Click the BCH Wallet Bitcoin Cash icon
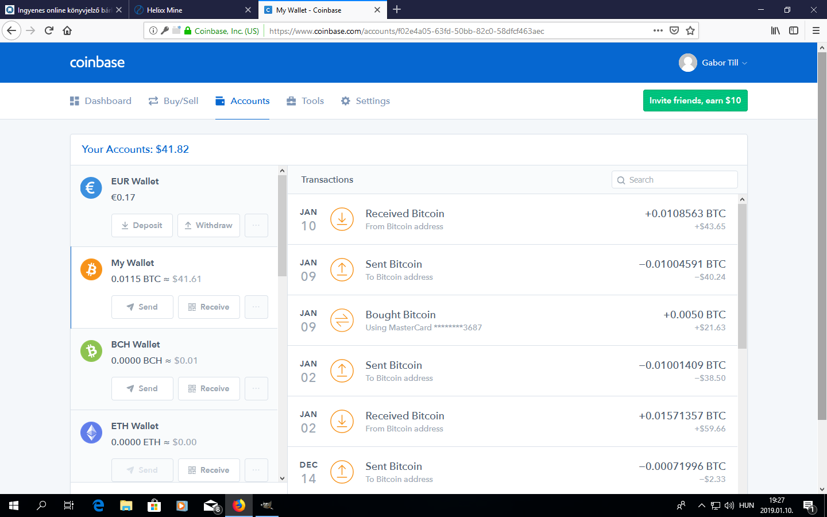 coord(91,351)
